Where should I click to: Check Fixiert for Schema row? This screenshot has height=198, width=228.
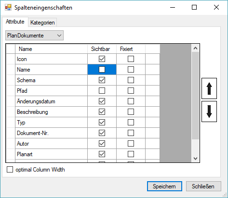(x=131, y=80)
